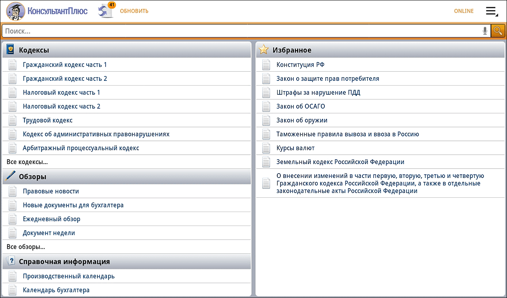Open Арбитражный процессуальный кодекс
The height and width of the screenshot is (298, 507).
click(x=127, y=148)
